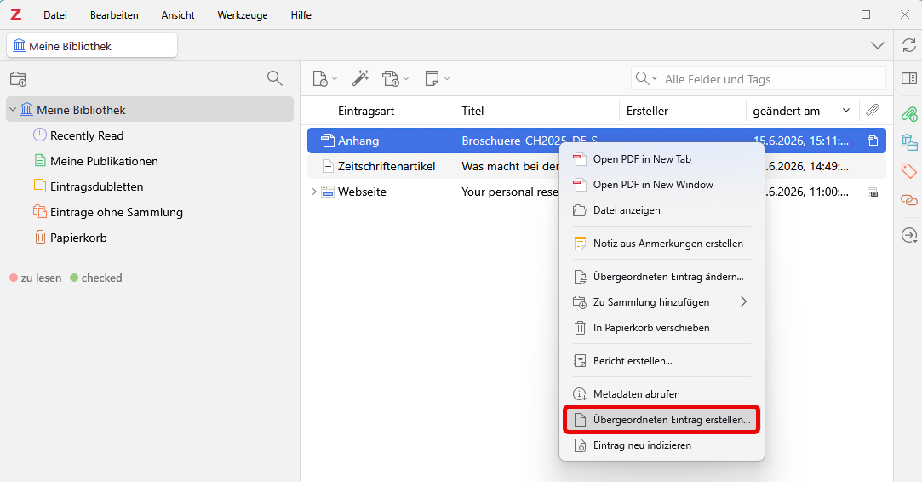This screenshot has width=922, height=482.
Task: Sort by the Eintragsart column
Action: [366, 111]
